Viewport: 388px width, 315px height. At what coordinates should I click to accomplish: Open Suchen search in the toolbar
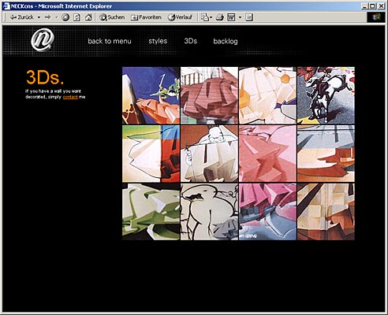click(x=112, y=17)
